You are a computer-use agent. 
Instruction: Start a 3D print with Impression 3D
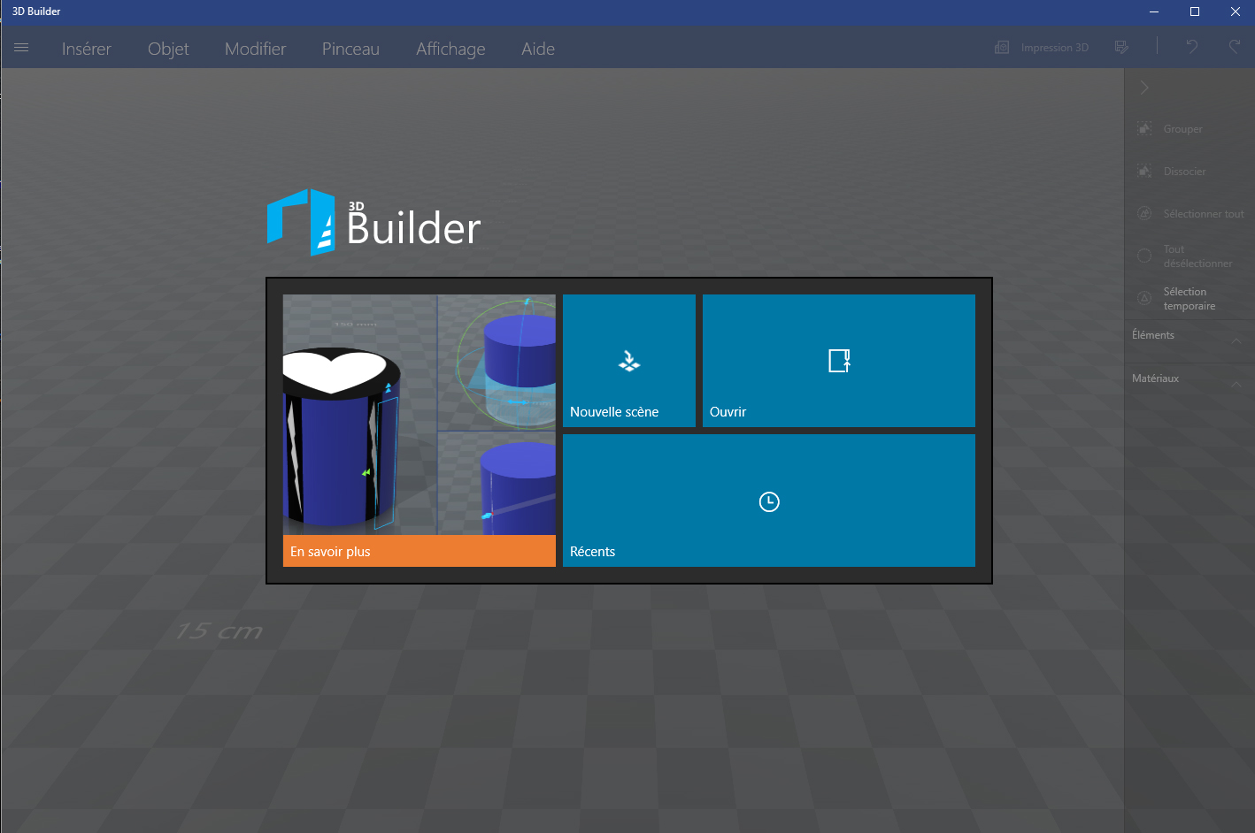coord(1043,47)
